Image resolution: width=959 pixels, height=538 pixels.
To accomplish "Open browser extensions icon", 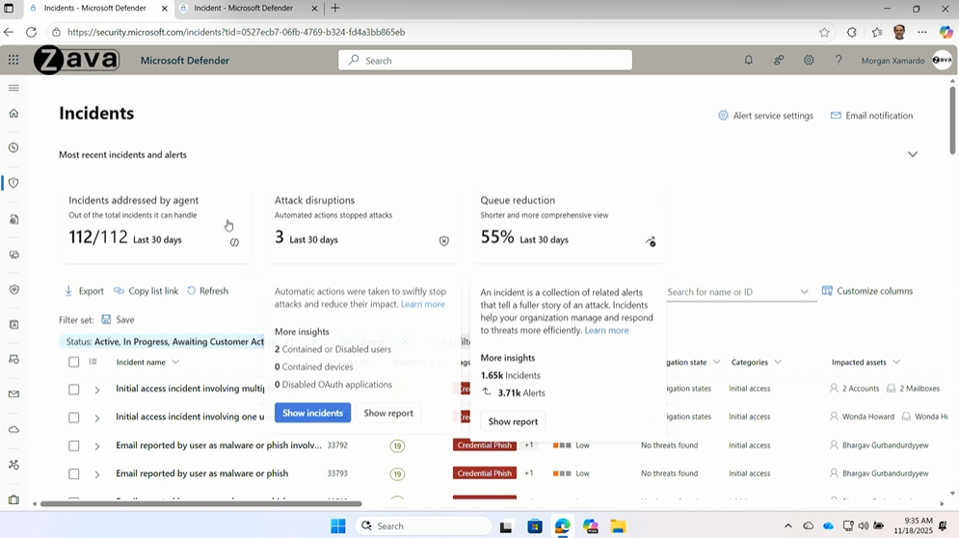I will pos(851,33).
